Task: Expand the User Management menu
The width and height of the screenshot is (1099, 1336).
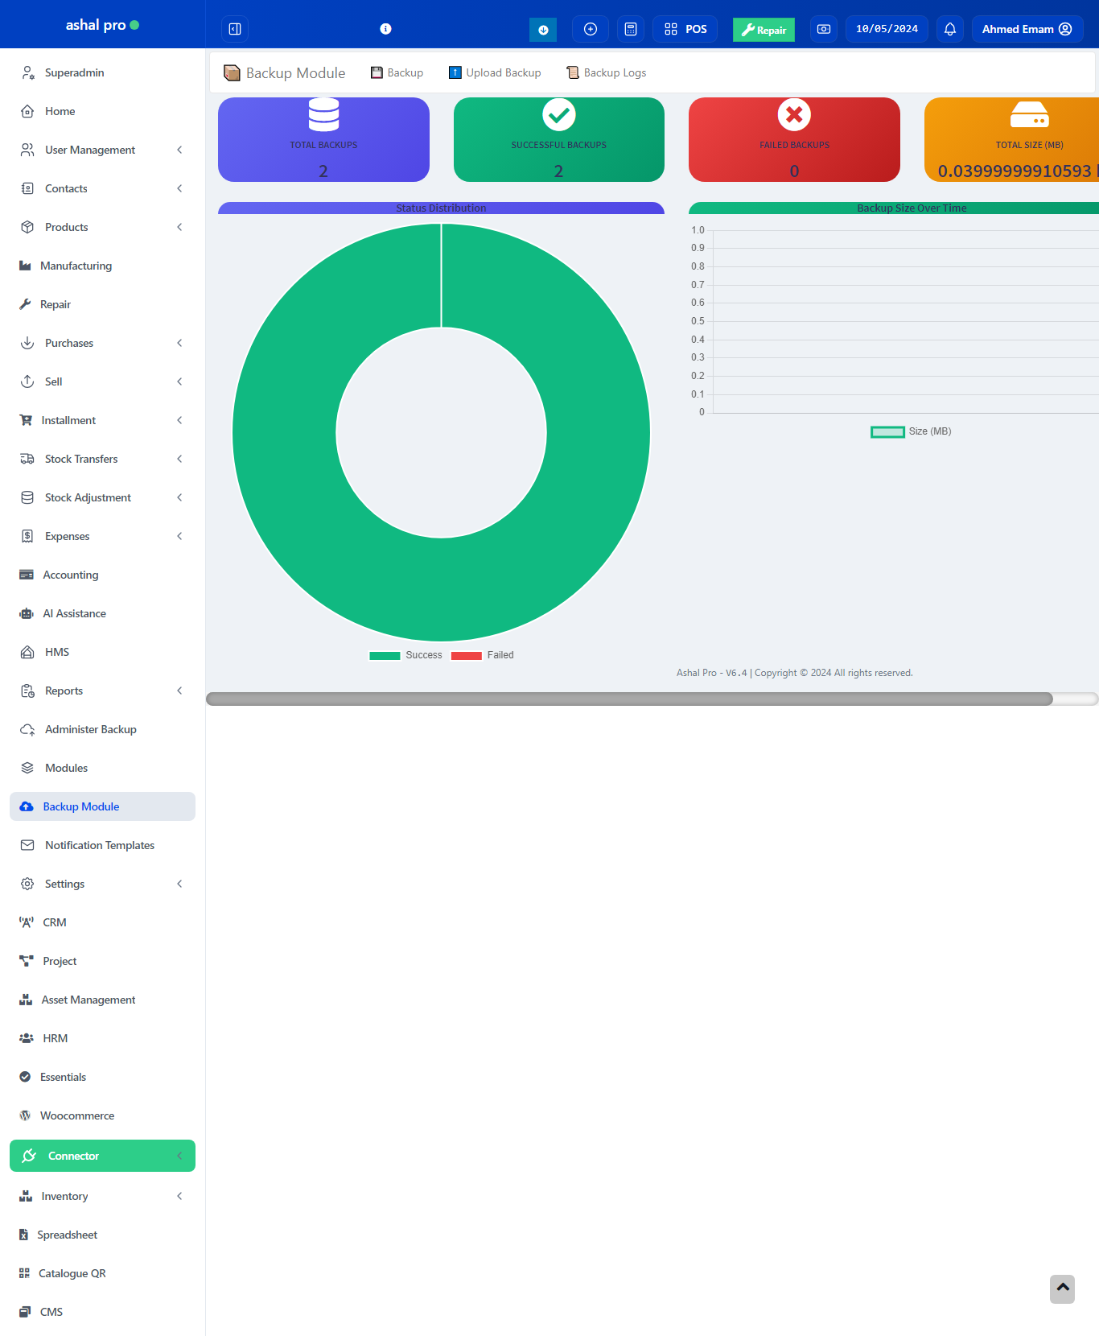Action: (x=102, y=150)
